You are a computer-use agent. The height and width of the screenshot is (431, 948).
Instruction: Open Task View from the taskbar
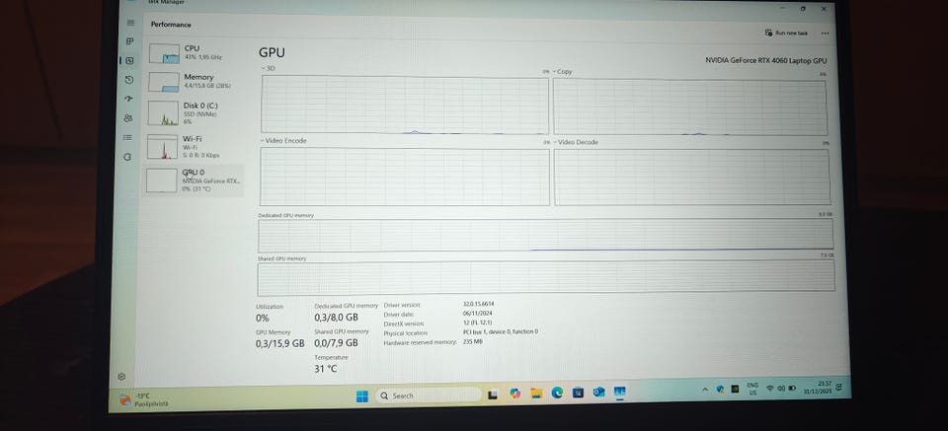pyautogui.click(x=493, y=395)
